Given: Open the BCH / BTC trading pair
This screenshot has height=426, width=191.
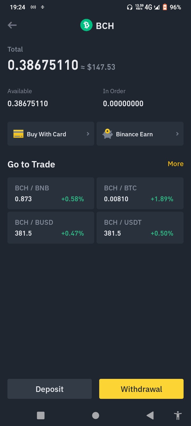Looking at the screenshot, I should point(140,193).
